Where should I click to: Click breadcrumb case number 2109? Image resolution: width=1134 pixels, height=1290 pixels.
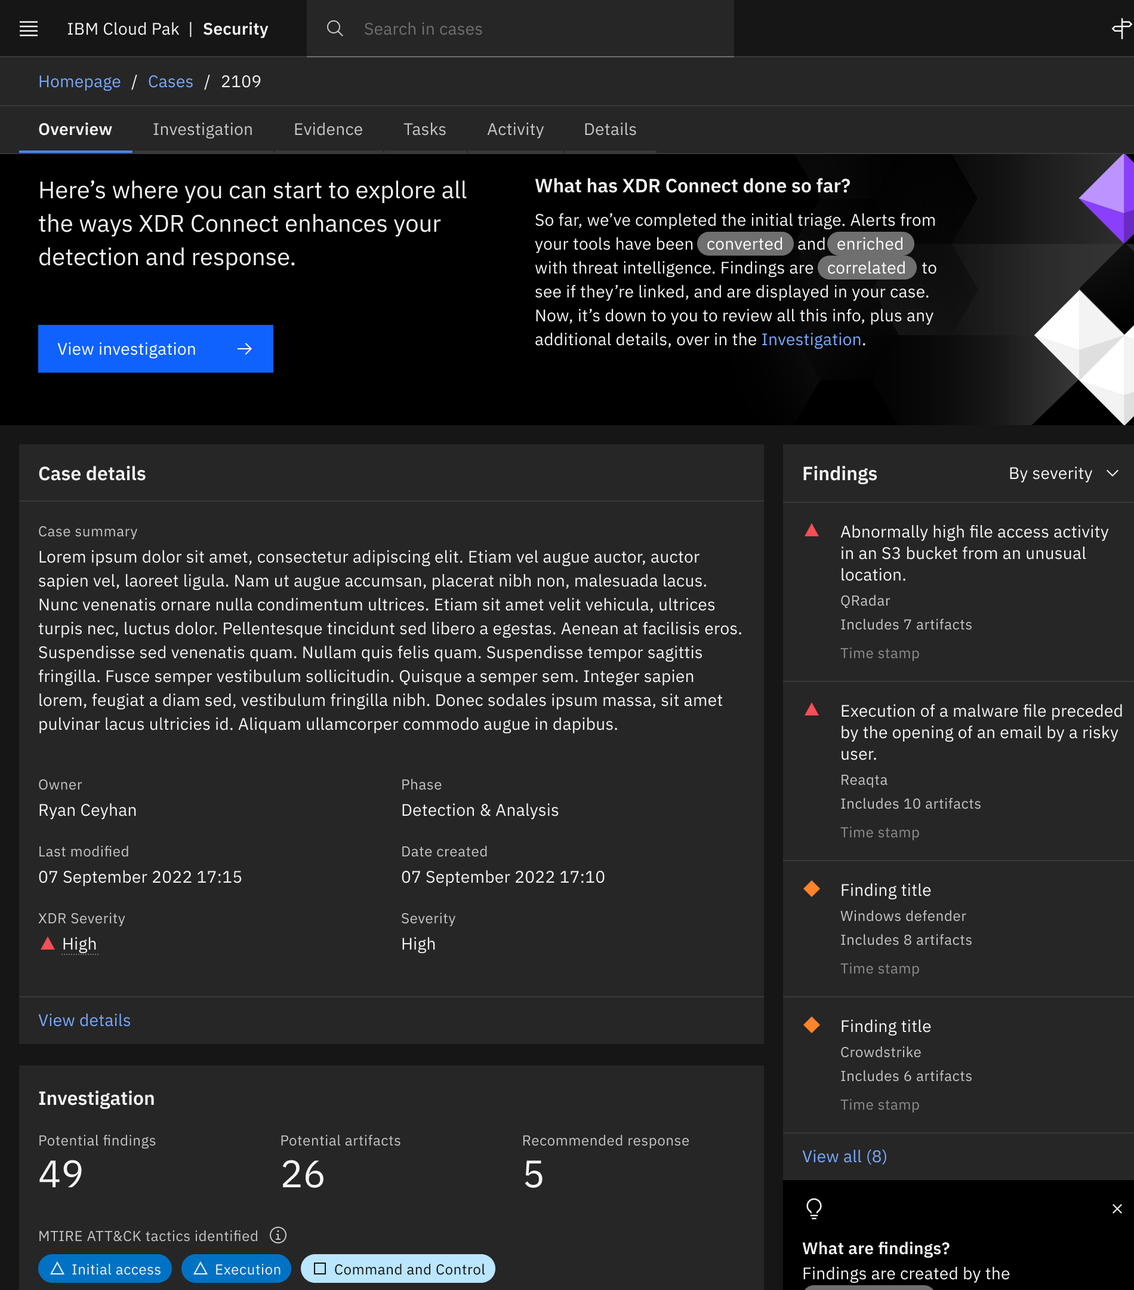(x=241, y=81)
